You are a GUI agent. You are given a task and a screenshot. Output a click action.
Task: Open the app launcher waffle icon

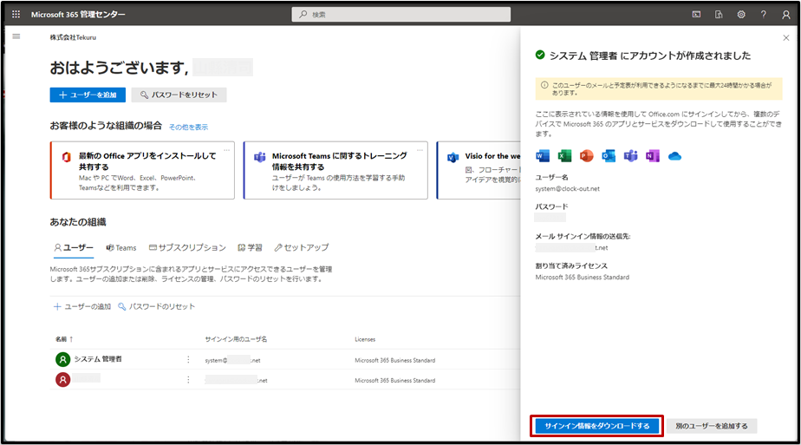click(x=16, y=14)
